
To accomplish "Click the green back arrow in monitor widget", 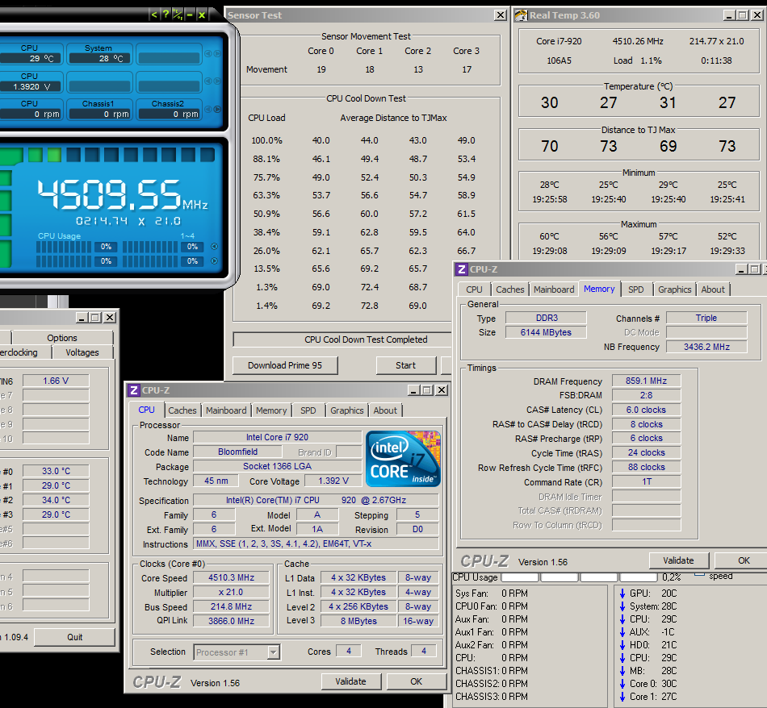I will [x=154, y=15].
